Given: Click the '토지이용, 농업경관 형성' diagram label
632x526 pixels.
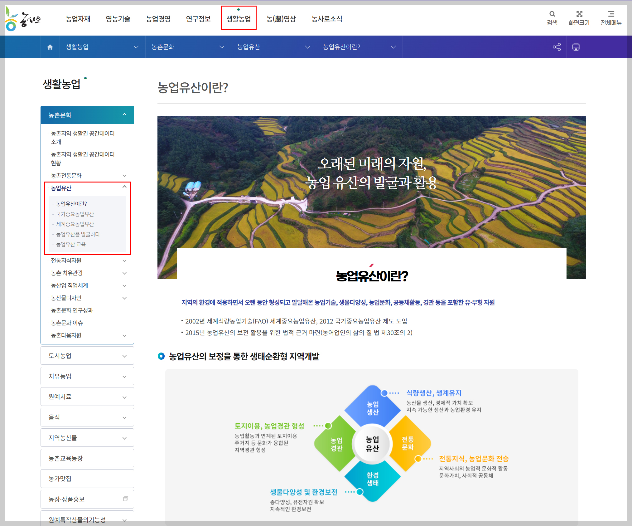Looking at the screenshot, I should pos(269,426).
